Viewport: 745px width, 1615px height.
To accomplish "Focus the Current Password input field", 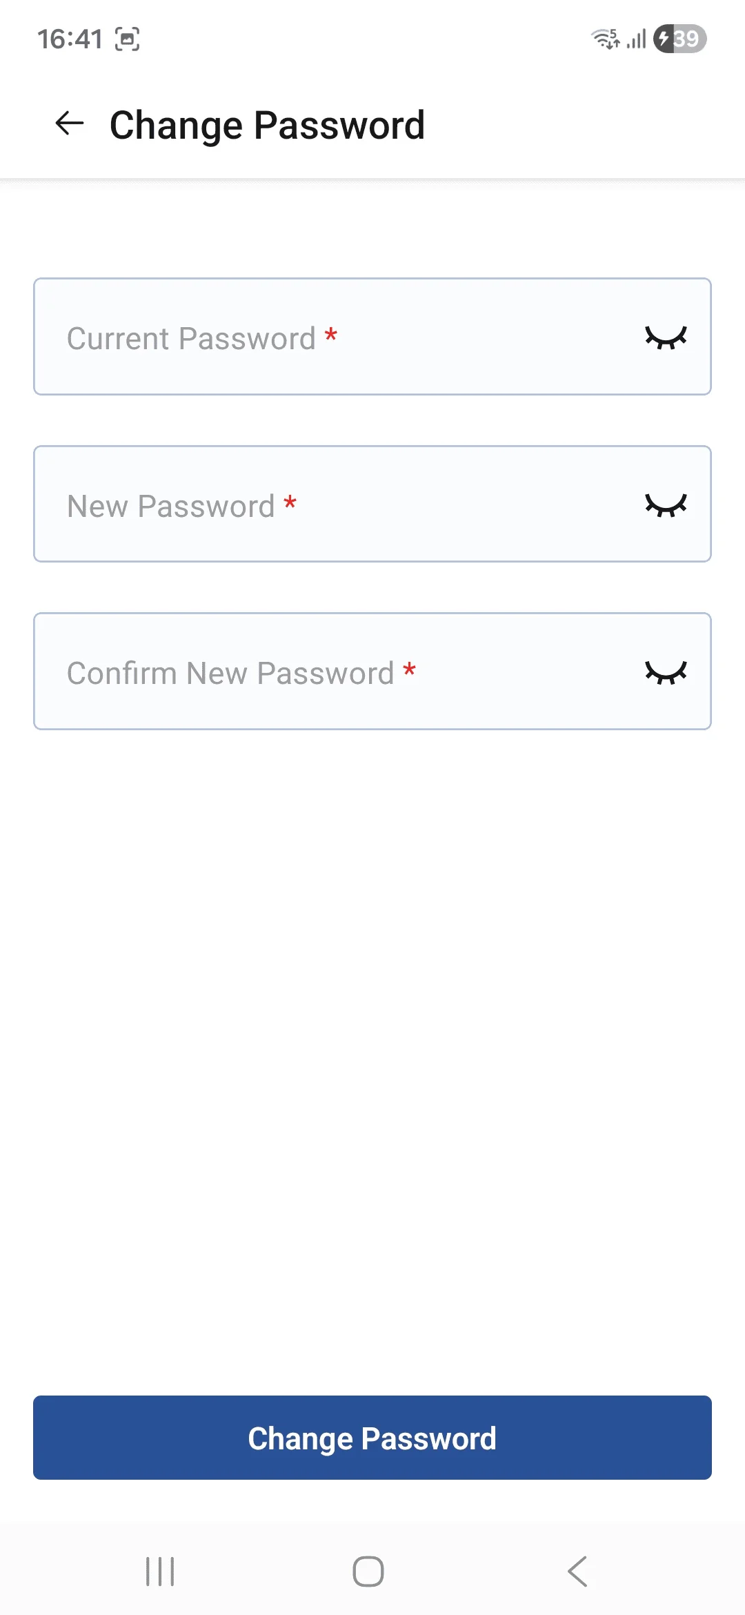I will 331,337.
